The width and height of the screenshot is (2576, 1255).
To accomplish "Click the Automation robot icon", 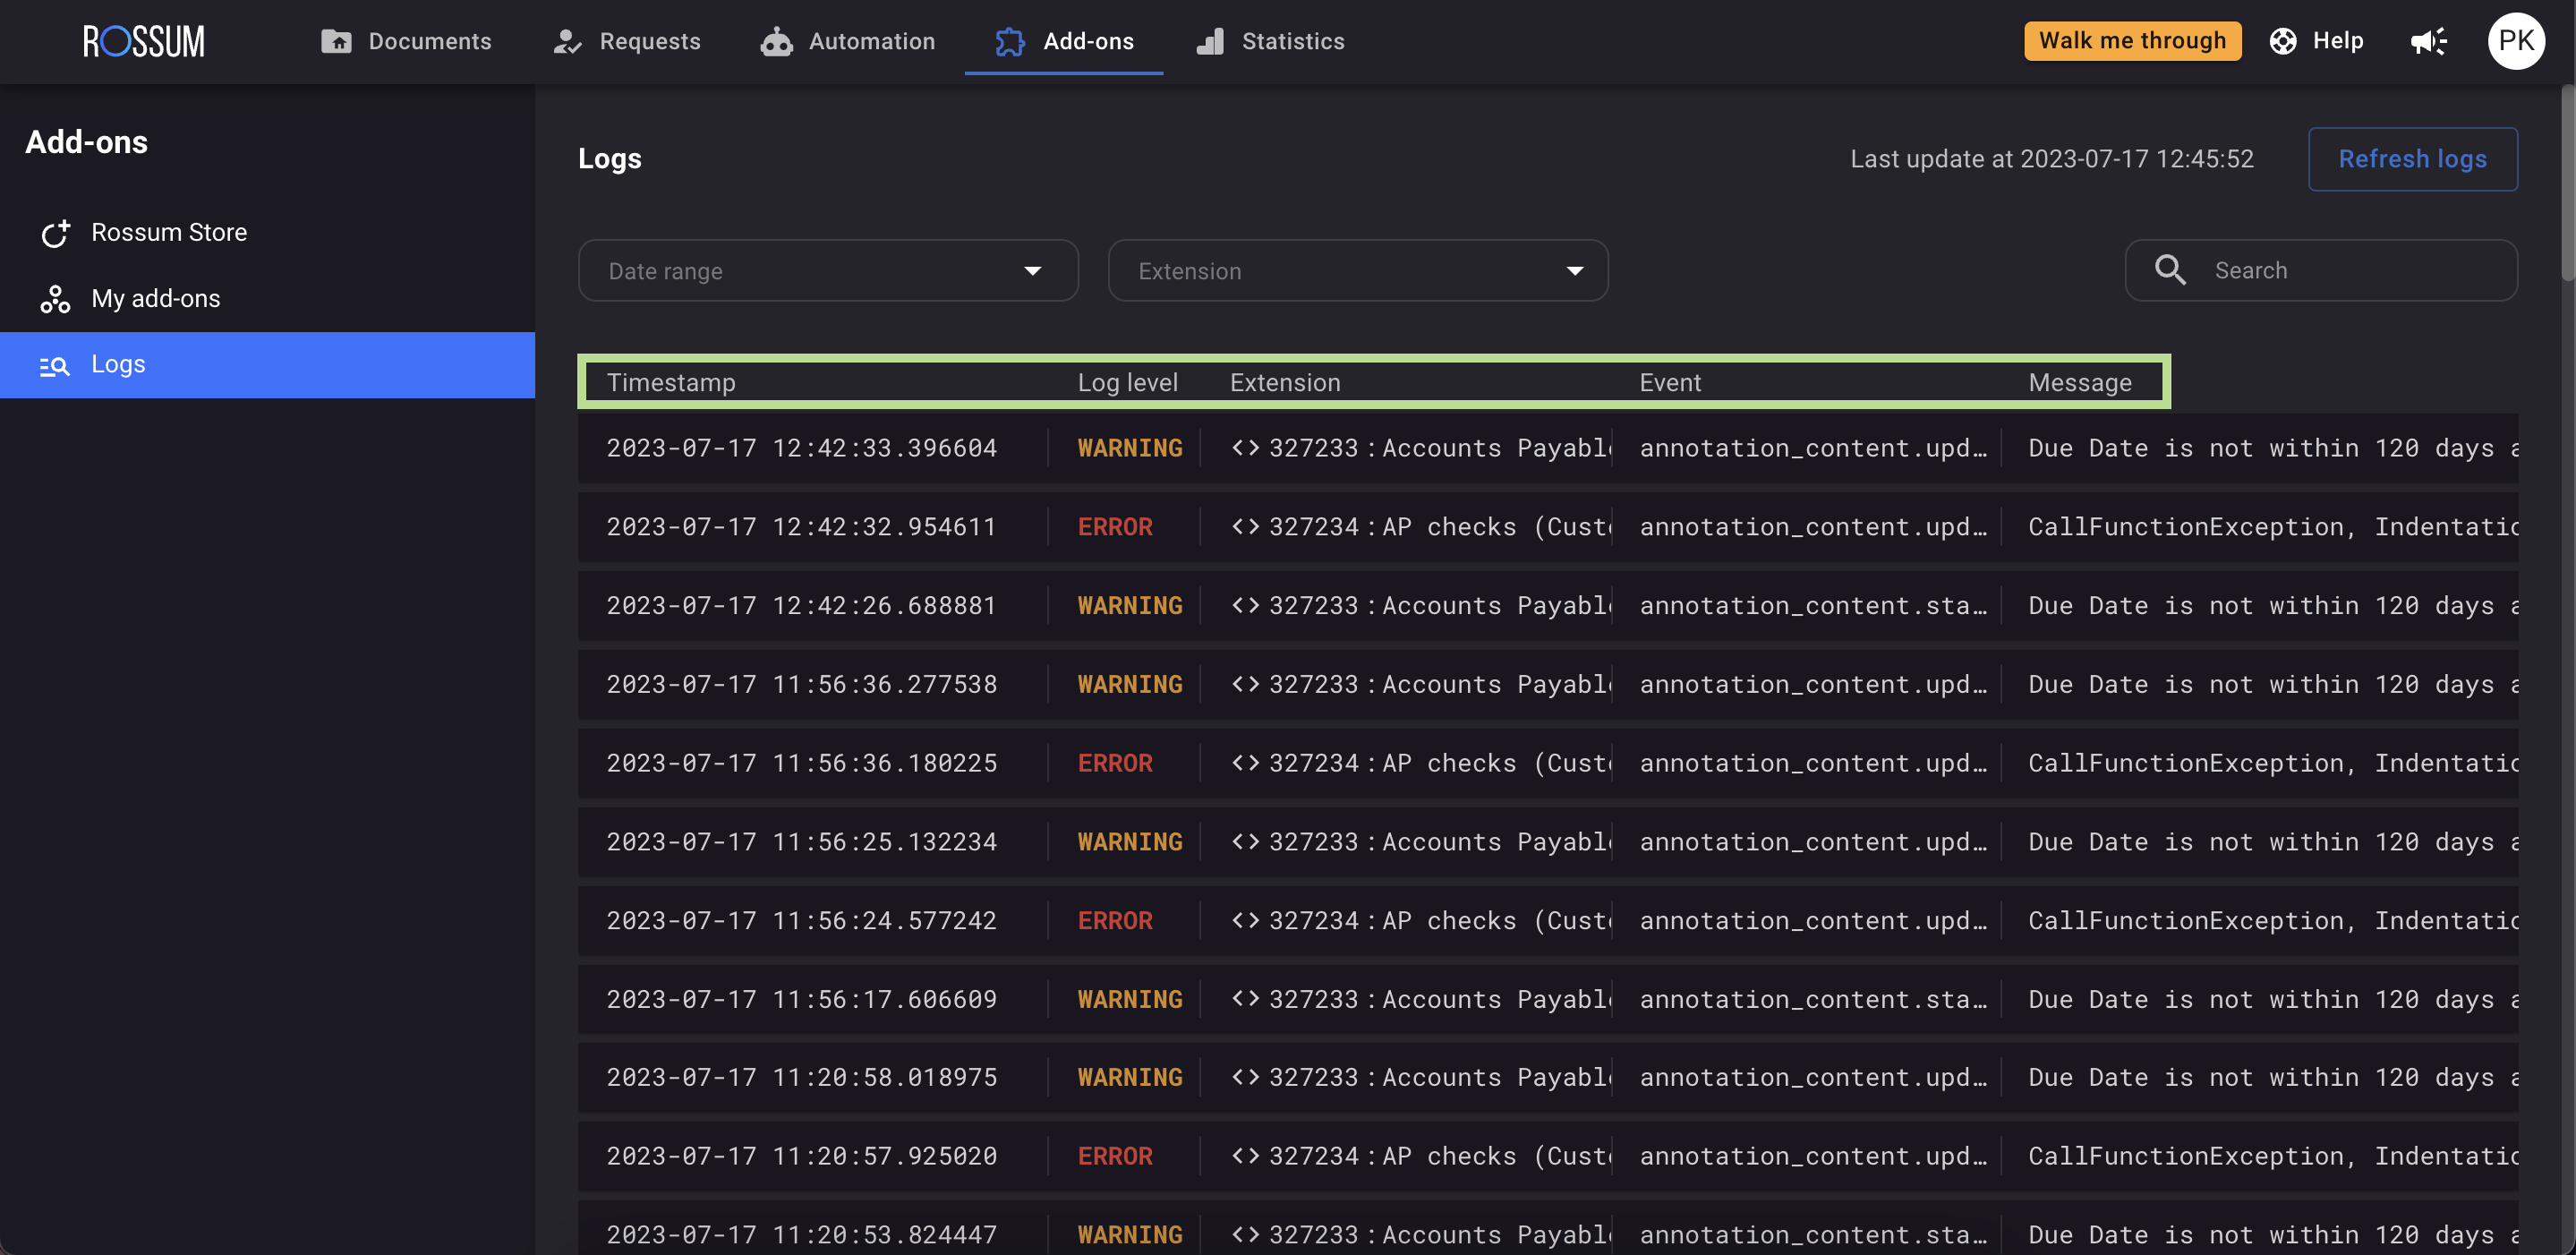I will click(776, 41).
